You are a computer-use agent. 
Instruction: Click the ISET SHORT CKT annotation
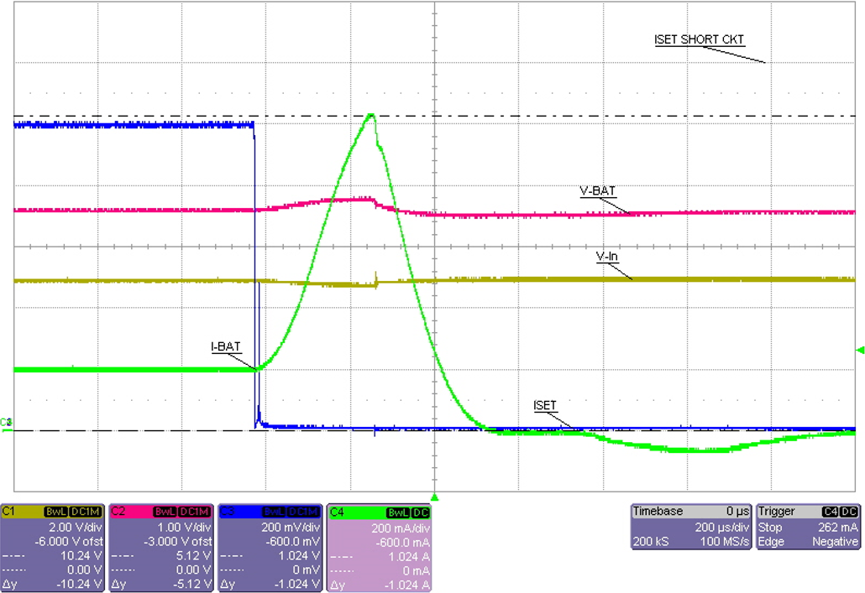pyautogui.click(x=700, y=39)
